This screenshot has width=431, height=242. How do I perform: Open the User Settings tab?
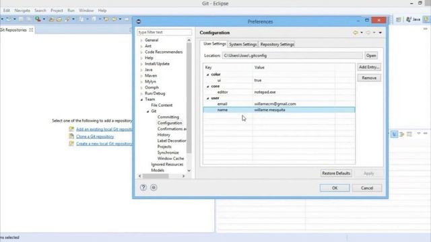[214, 44]
